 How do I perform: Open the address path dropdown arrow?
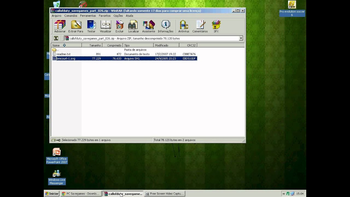241,39
